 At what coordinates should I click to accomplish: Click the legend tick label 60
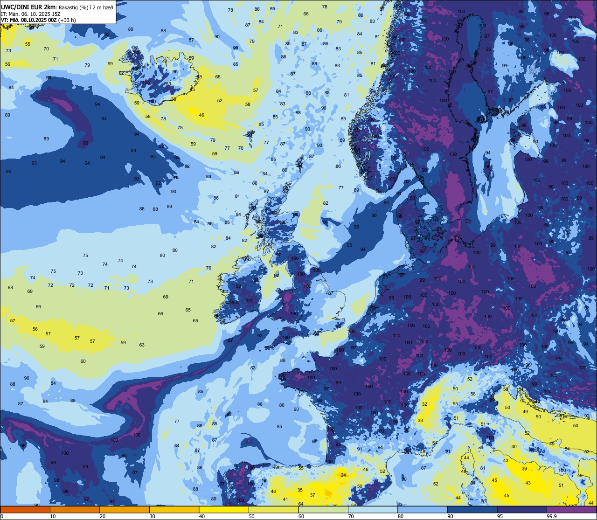[301, 516]
